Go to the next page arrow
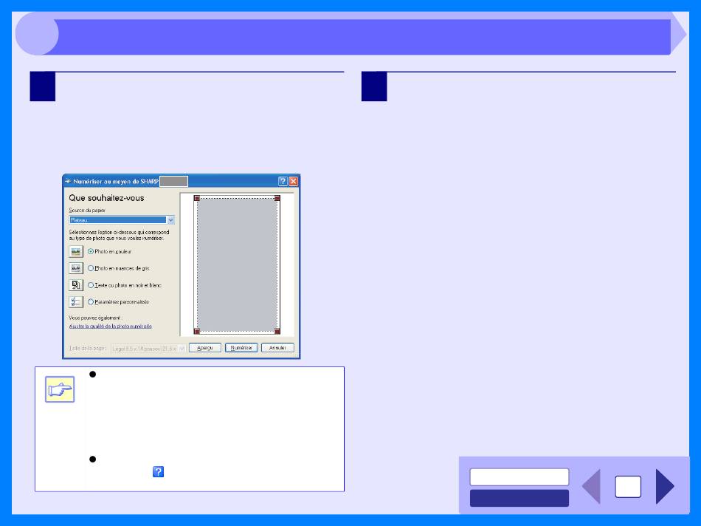This screenshot has height=526, width=701. tap(665, 487)
